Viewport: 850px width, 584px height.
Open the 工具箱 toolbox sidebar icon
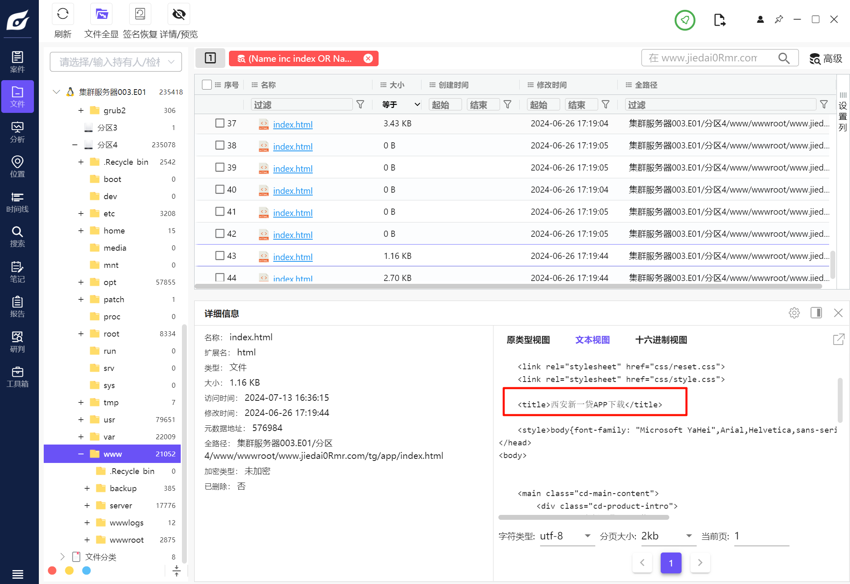[17, 377]
